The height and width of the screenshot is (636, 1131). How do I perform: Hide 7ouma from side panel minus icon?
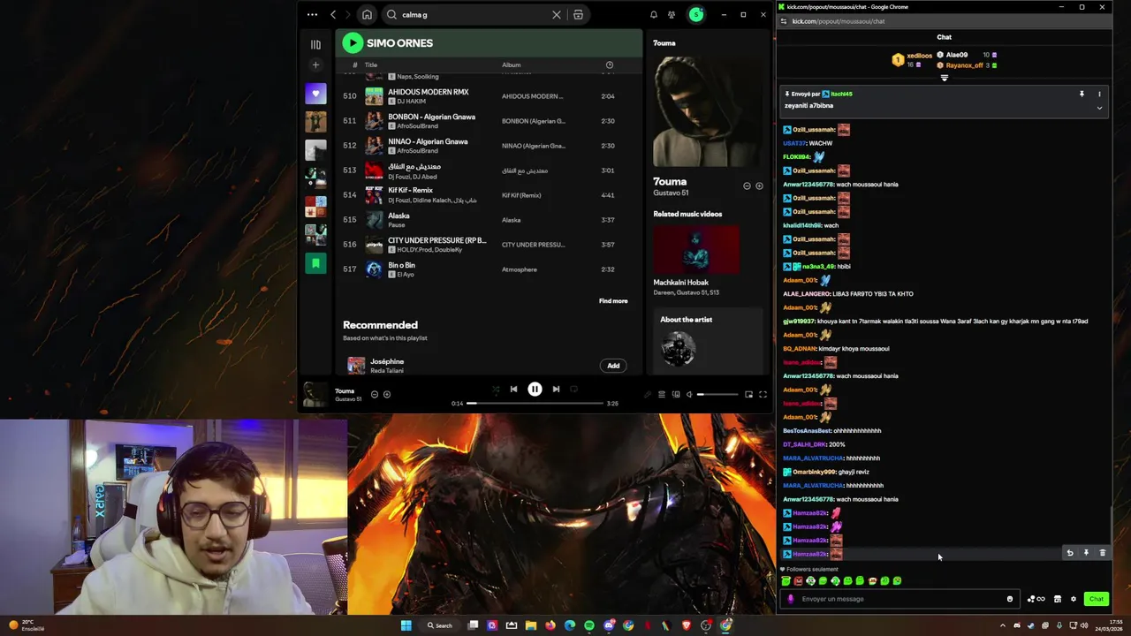pos(747,185)
